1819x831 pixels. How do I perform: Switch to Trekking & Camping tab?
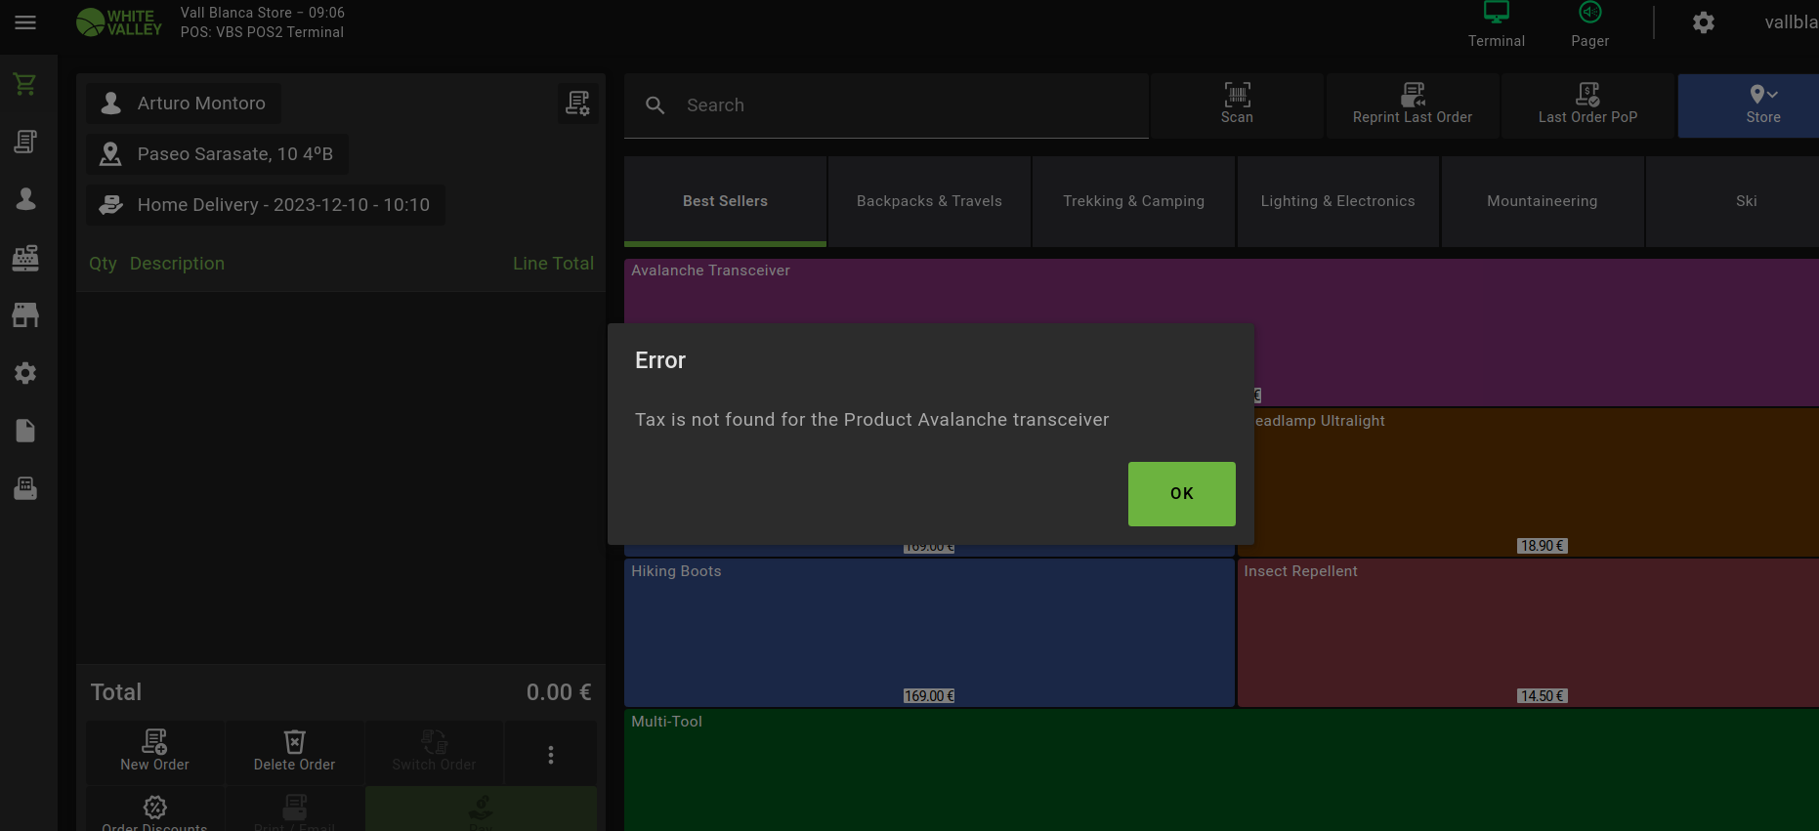1133,201
